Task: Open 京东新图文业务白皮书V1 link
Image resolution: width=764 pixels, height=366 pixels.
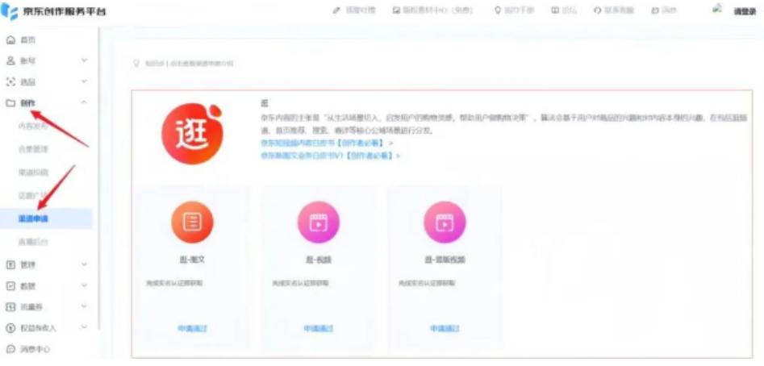Action: 330,156
